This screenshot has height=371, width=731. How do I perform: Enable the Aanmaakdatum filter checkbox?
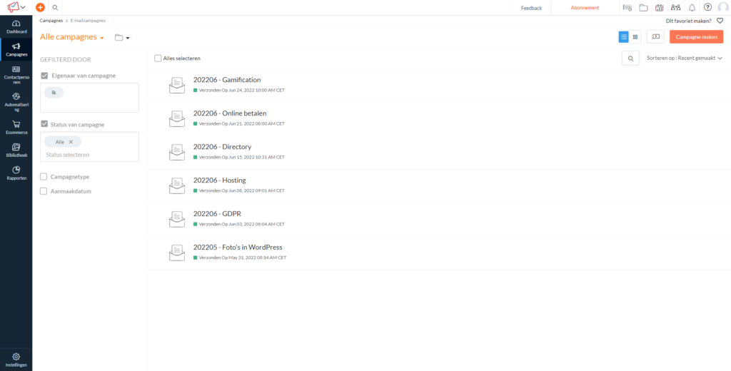[x=44, y=191]
